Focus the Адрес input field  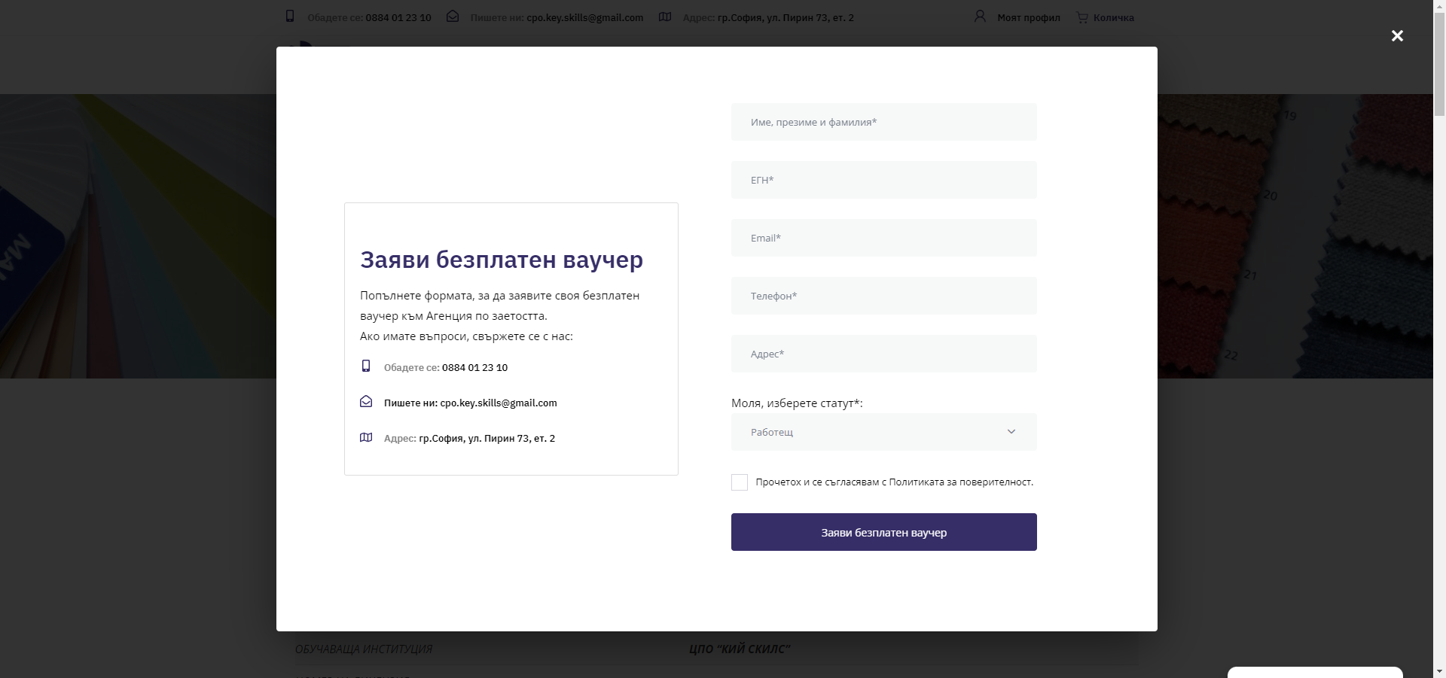pos(884,354)
